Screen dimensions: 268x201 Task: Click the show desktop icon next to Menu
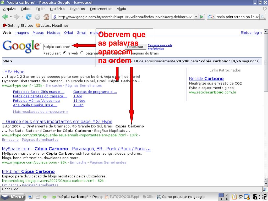pos(30,197)
